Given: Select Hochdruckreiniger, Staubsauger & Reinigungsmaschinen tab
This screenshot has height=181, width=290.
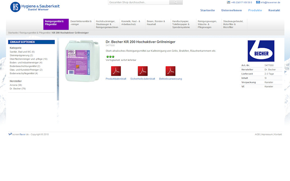Looking at the screenshot, I should pos(107,24).
